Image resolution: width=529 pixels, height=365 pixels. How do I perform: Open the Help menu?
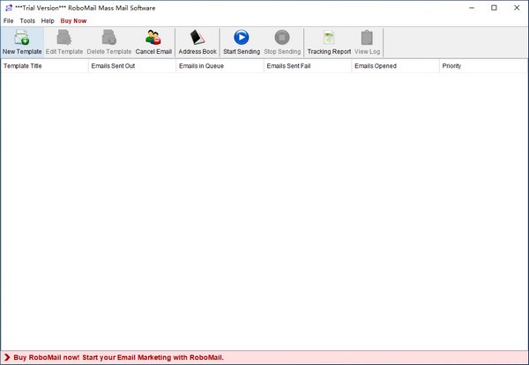(x=48, y=20)
